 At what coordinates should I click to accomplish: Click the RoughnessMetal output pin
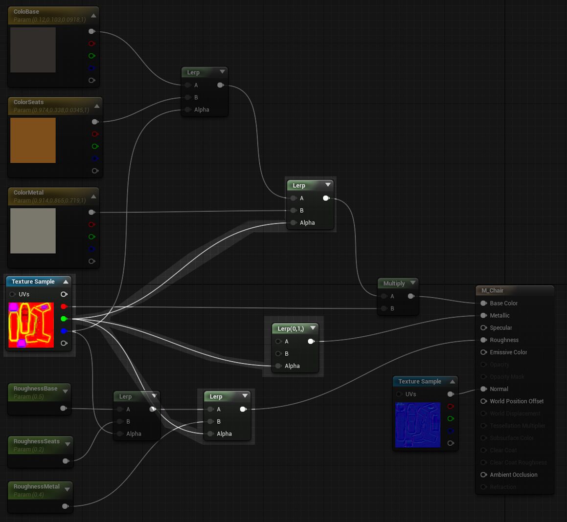tap(65, 506)
